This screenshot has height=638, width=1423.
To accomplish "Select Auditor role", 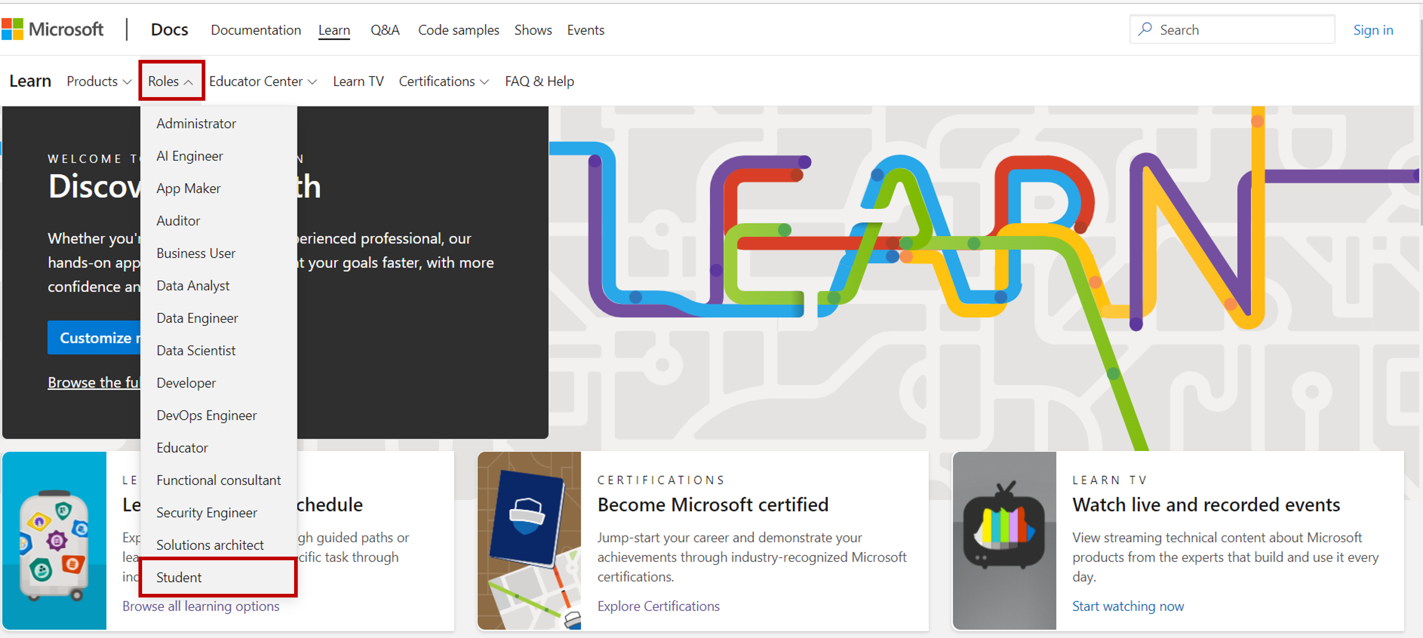I will click(219, 221).
